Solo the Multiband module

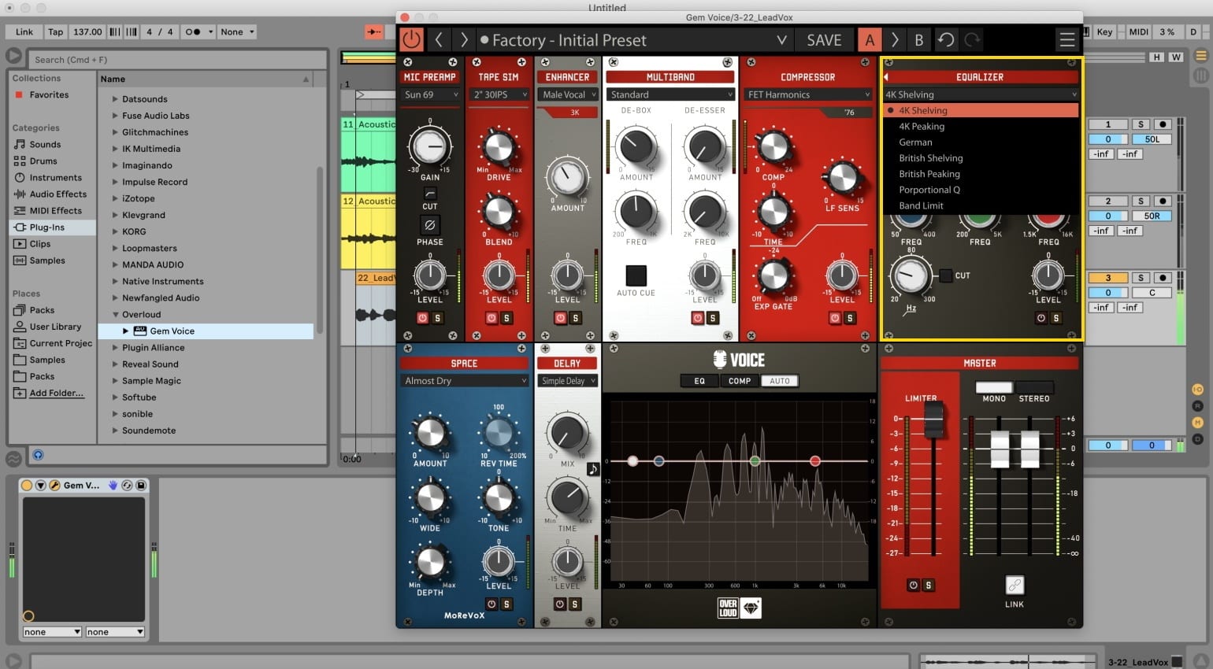(713, 318)
